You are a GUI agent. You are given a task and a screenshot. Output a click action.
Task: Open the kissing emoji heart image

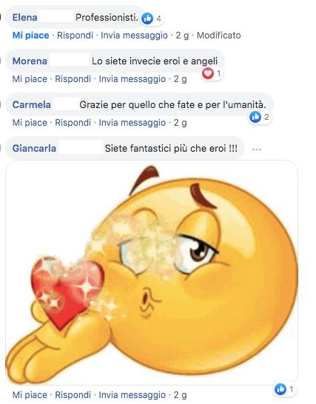coord(152,272)
